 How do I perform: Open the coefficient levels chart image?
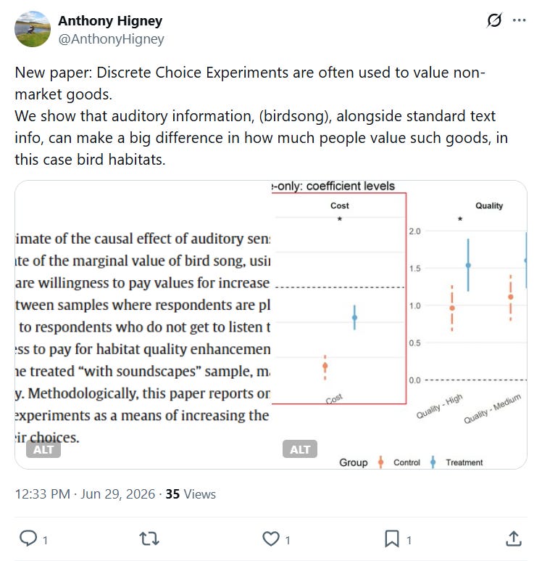pos(399,325)
